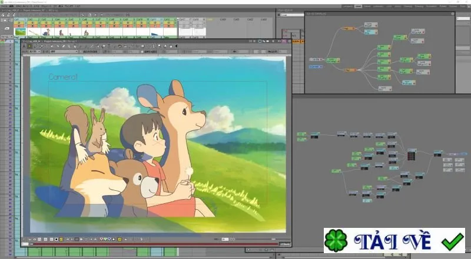The image size is (471, 259).
Task: Pause playback in the viewer
Action: 77,239
